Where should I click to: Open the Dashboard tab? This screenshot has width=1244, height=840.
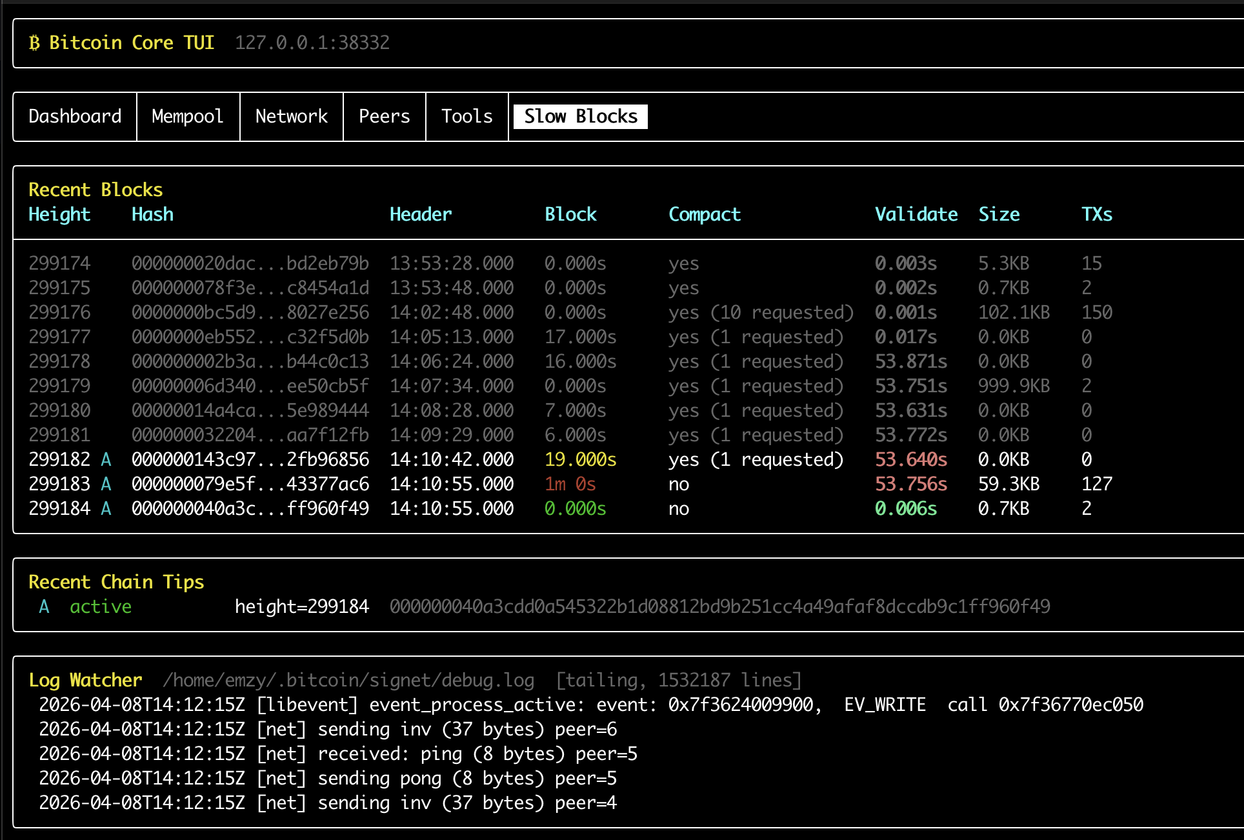click(75, 116)
